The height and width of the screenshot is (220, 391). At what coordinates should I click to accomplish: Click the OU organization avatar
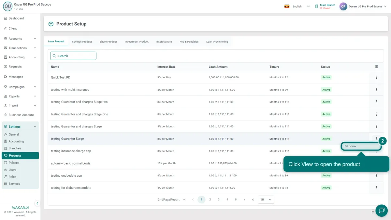[7, 7]
